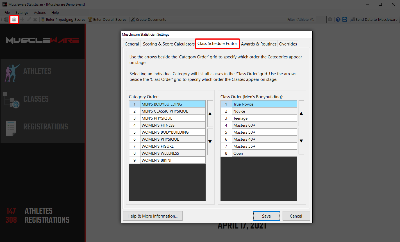400x242 pixels.
Task: Open Scoring & Score Calculators tab
Action: tap(169, 44)
